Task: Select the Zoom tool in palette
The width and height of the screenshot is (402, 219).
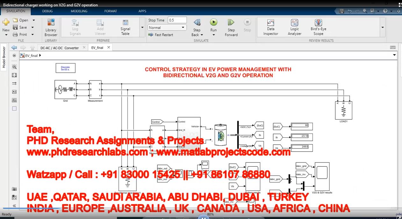Action: [14, 67]
